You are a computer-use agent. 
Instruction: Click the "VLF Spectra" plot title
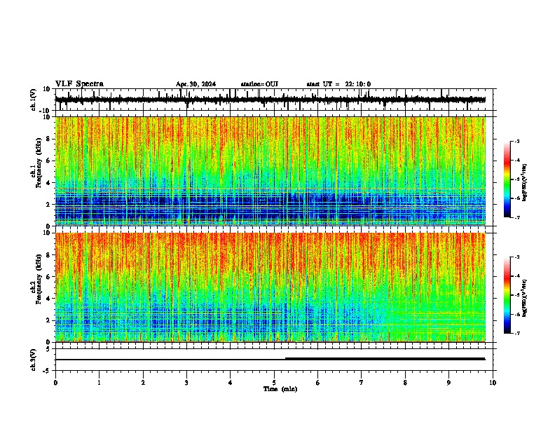coord(79,84)
